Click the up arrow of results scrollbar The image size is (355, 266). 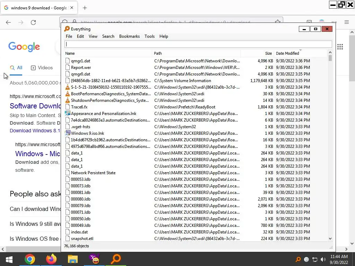[330, 53]
